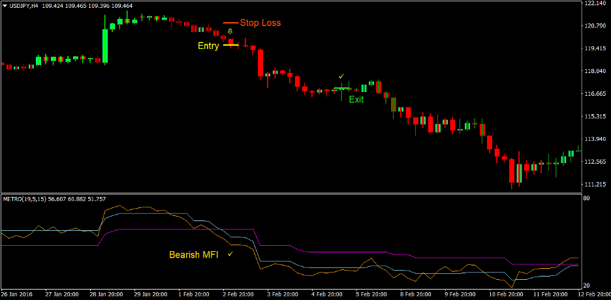This screenshot has width=611, height=300.
Task: Click the 10 Feb 20:00 time label
Action: tap(505, 294)
